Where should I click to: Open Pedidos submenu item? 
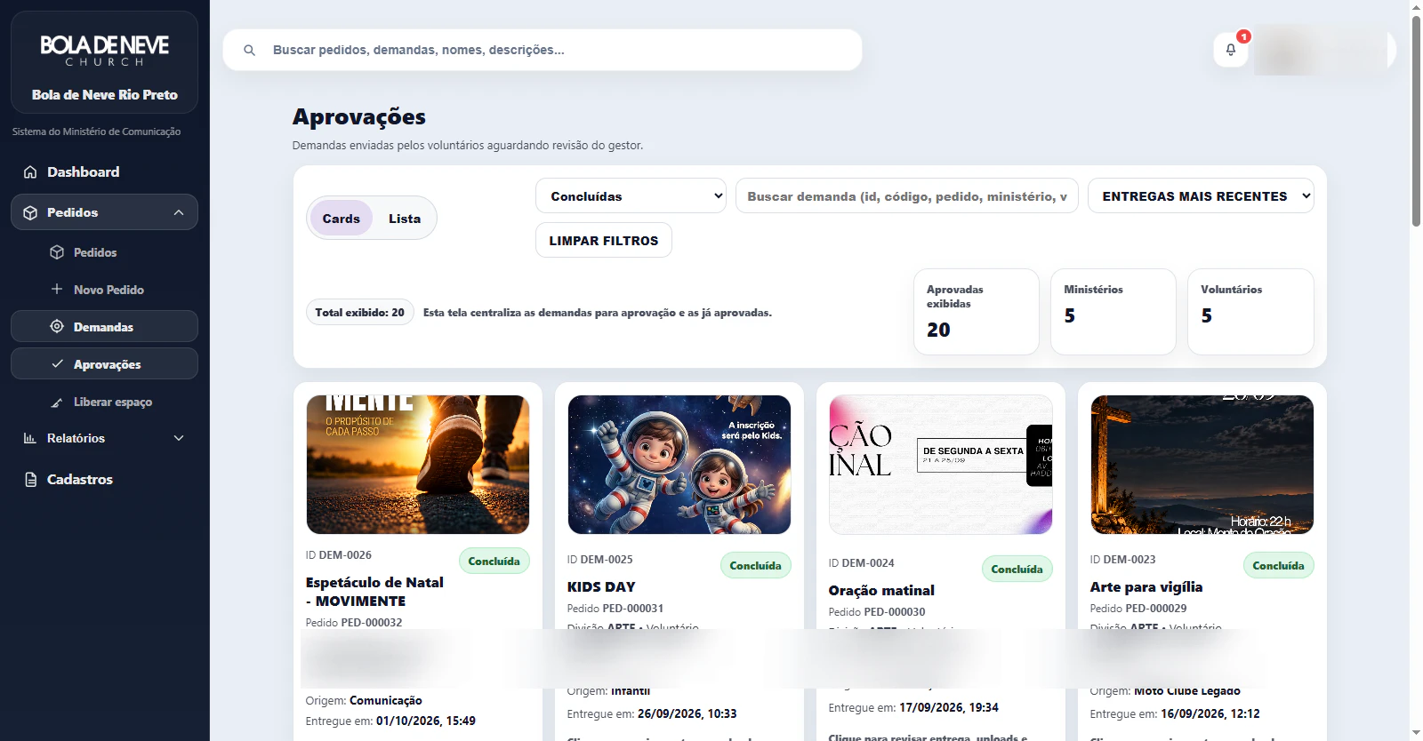point(104,252)
